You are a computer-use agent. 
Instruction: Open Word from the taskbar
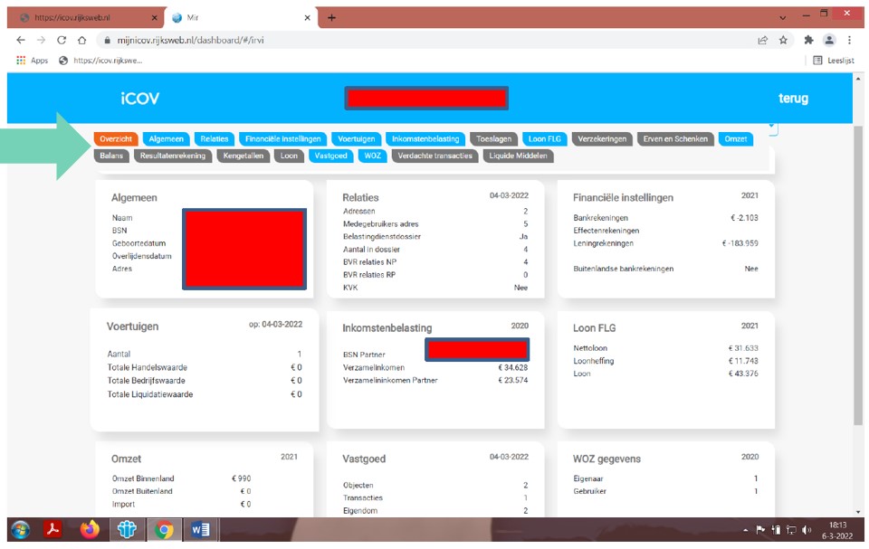pyautogui.click(x=199, y=530)
